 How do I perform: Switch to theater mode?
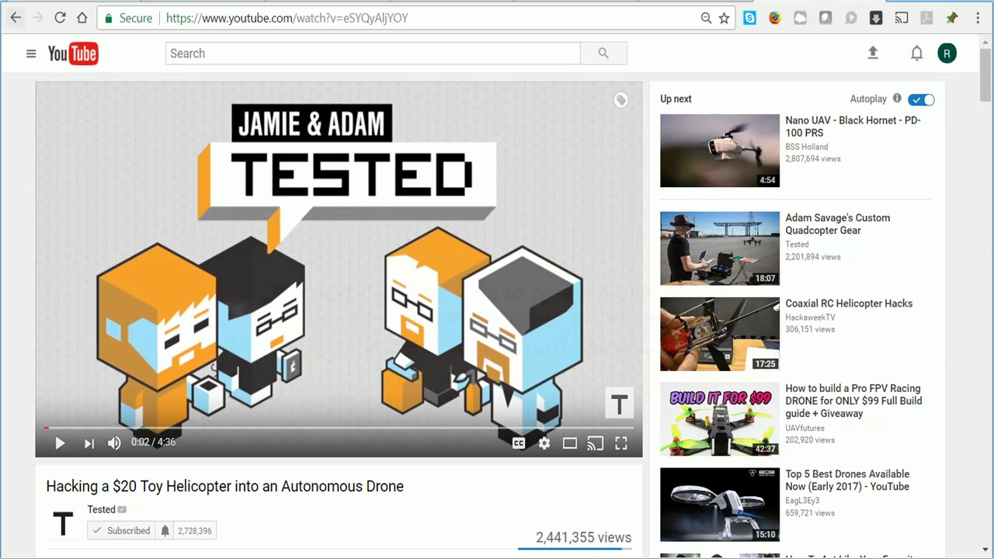pyautogui.click(x=570, y=443)
